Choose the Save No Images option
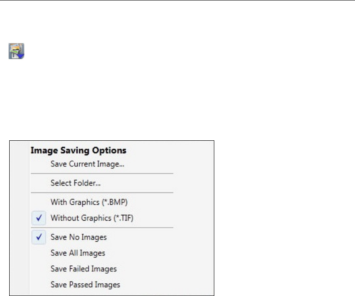The image size is (355, 296). tap(79, 237)
